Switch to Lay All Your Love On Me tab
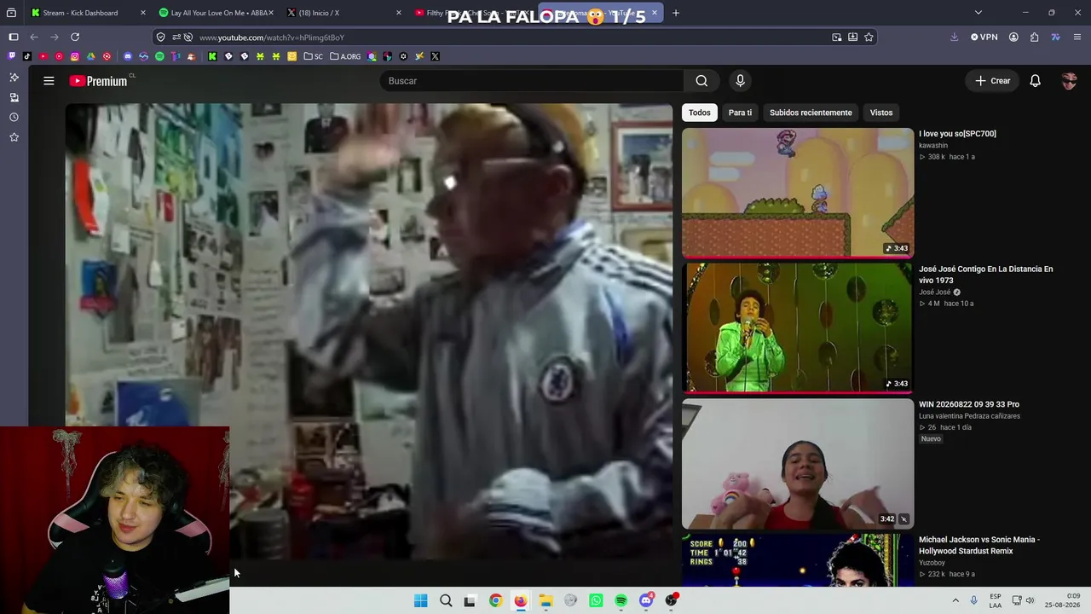1091x614 pixels. point(218,13)
